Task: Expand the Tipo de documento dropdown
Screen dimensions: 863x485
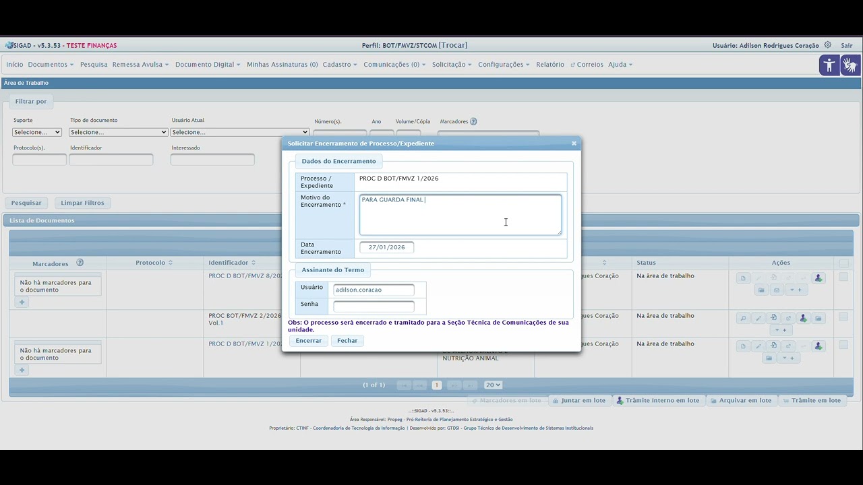Action: tap(118, 132)
